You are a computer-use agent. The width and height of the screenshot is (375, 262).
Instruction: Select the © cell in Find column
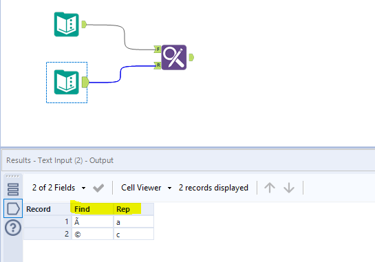point(92,234)
